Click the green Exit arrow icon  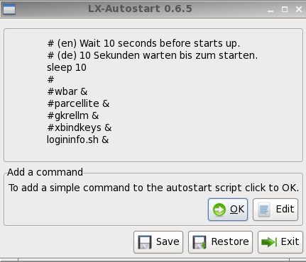[269, 242]
